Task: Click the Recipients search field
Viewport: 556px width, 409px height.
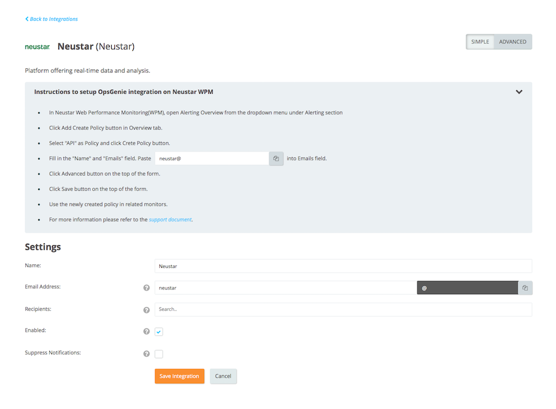Action: (x=343, y=309)
